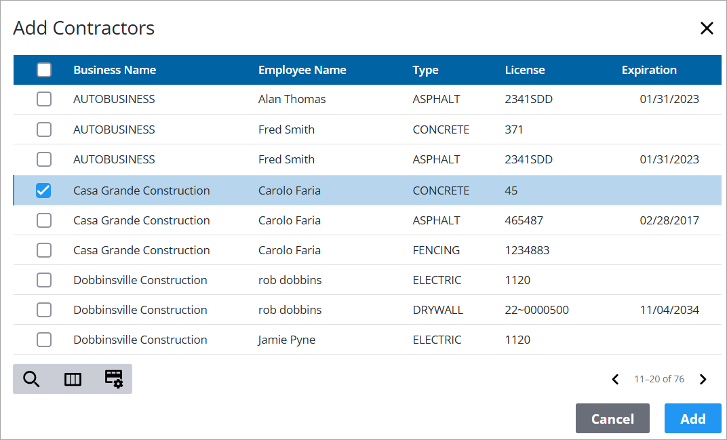727x440 pixels.
Task: Click the Add button
Action: (x=692, y=418)
